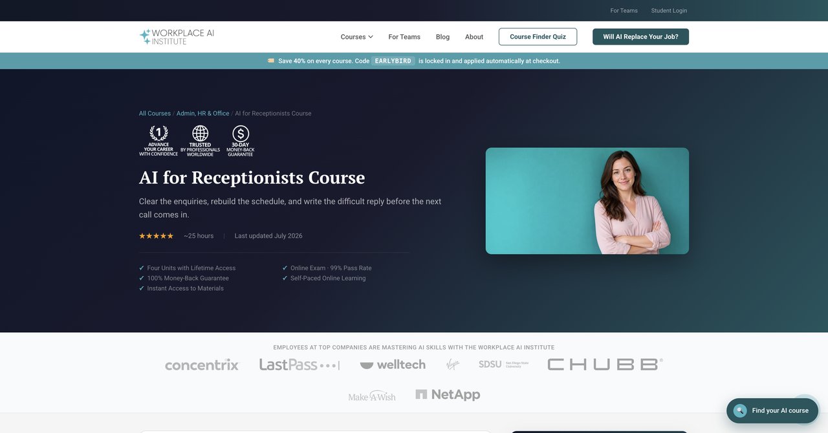Open the About page
This screenshot has width=828, height=433.
[474, 37]
